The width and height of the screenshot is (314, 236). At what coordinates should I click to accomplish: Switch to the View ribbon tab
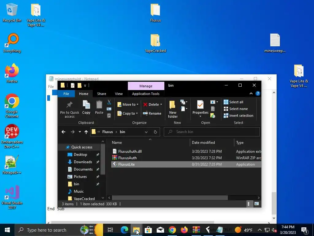[x=119, y=94]
